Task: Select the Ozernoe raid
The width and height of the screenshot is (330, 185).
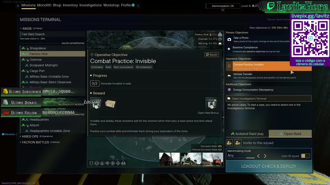Action: pos(53,60)
